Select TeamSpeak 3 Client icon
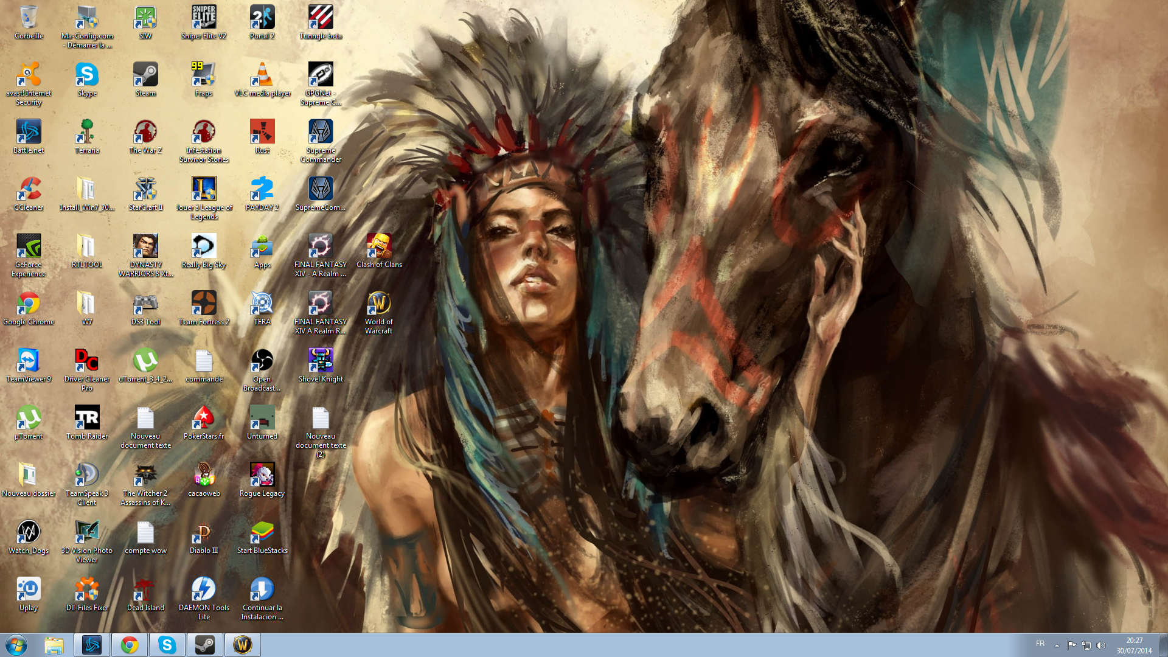Image resolution: width=1168 pixels, height=657 pixels. click(x=87, y=484)
